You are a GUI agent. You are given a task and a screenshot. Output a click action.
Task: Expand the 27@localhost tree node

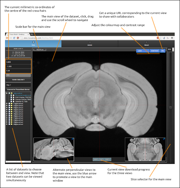7,112
